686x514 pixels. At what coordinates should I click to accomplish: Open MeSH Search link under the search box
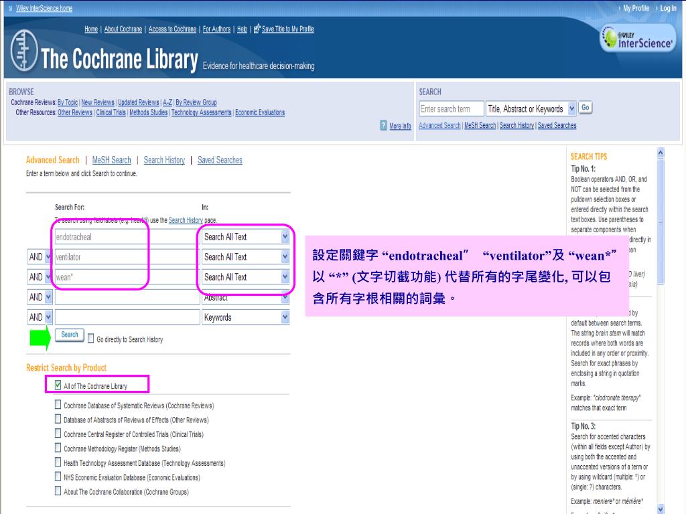[480, 125]
